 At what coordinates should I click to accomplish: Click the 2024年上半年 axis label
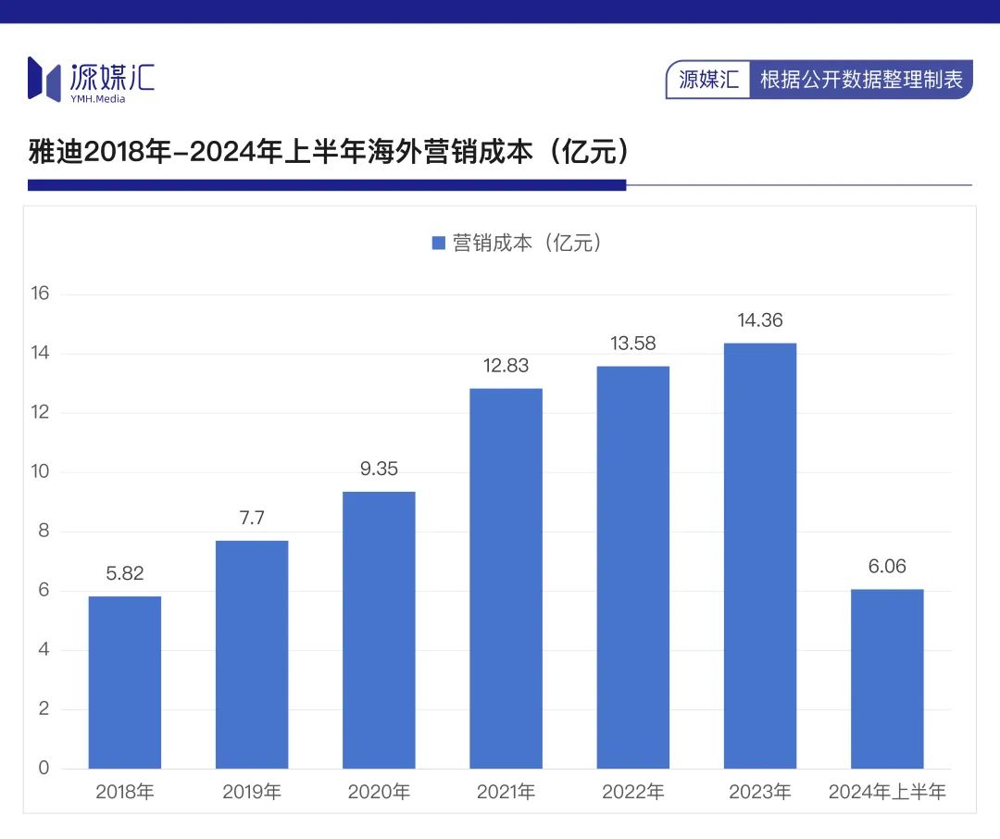point(887,793)
